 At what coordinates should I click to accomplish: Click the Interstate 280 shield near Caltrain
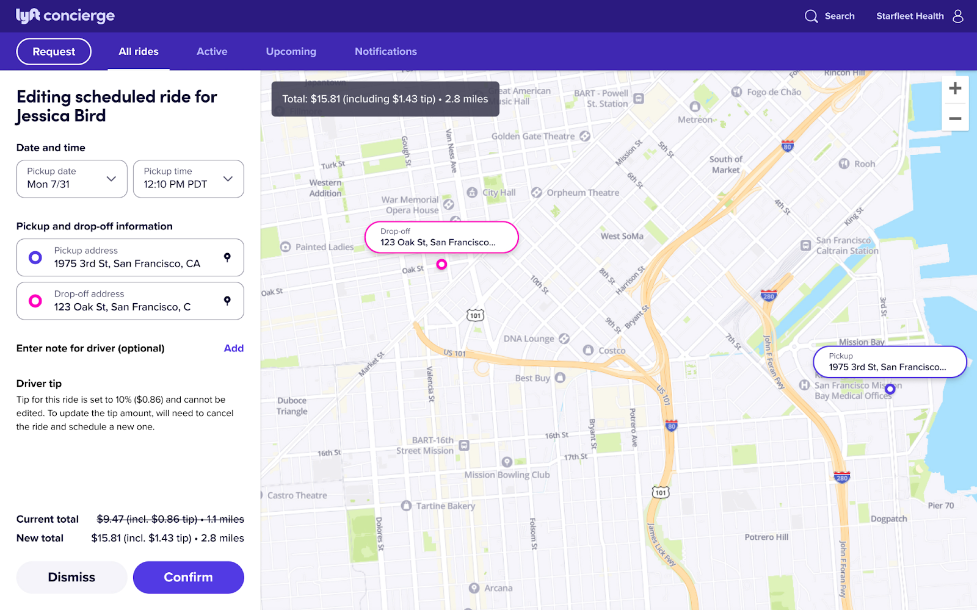(x=769, y=296)
